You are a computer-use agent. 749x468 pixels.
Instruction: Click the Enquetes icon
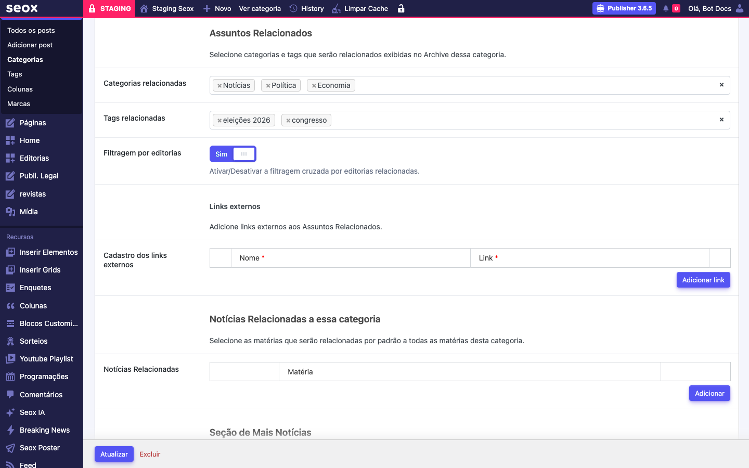pyautogui.click(x=10, y=288)
